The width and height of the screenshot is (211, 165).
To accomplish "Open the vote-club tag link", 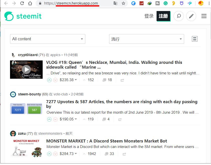I will [x=61, y=94].
